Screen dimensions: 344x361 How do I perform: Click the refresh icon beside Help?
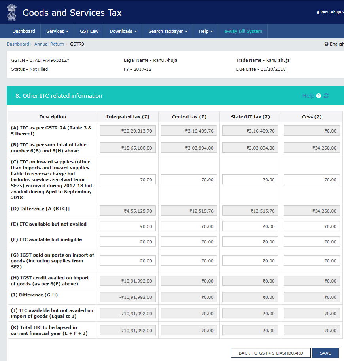click(x=326, y=96)
